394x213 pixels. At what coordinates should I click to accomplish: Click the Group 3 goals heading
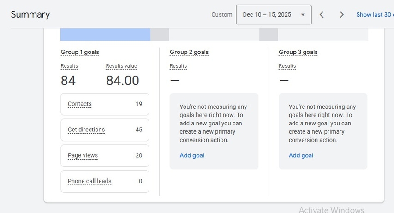pyautogui.click(x=298, y=53)
